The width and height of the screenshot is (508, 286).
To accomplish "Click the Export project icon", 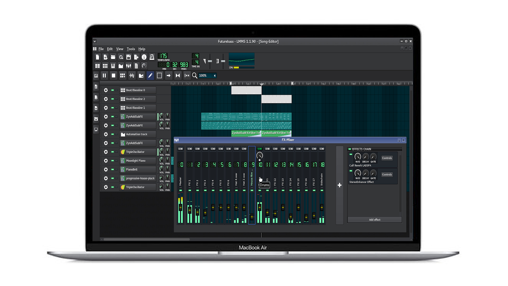I will 136,57.
